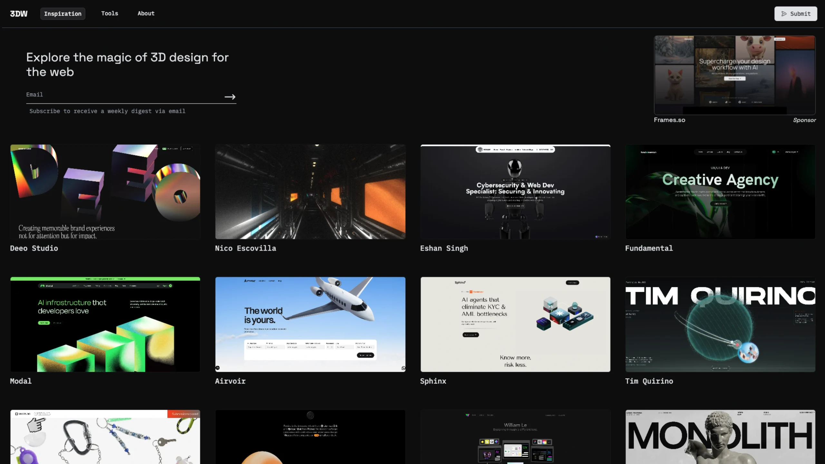Open the orange sphere dark thumbnail
The image size is (825, 464).
310,437
